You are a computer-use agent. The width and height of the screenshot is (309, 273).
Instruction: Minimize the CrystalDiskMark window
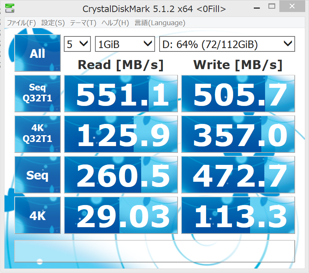257,8
